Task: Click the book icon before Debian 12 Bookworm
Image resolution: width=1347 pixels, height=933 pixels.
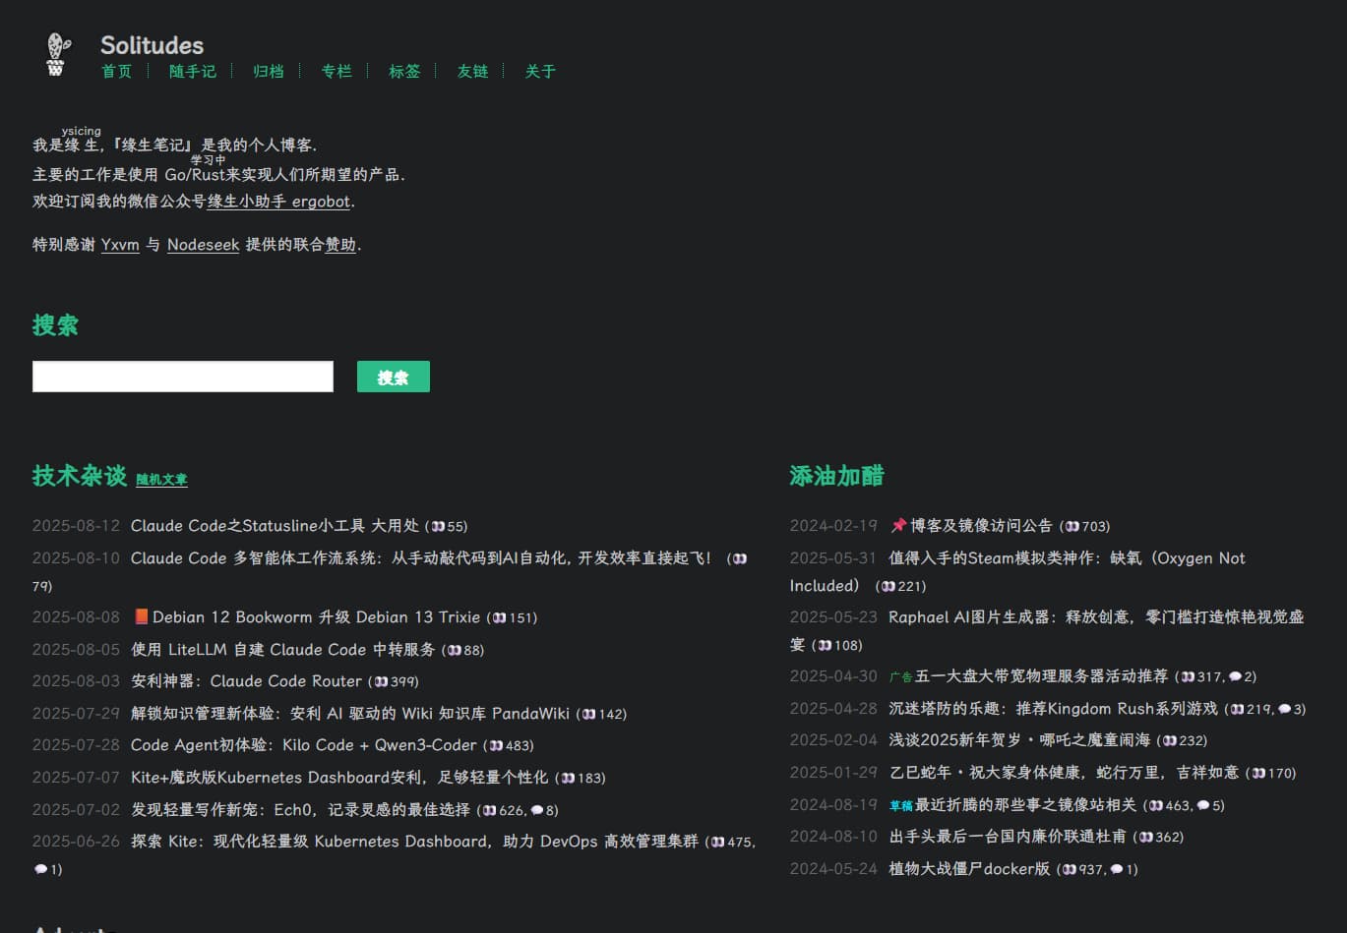Action: click(141, 617)
